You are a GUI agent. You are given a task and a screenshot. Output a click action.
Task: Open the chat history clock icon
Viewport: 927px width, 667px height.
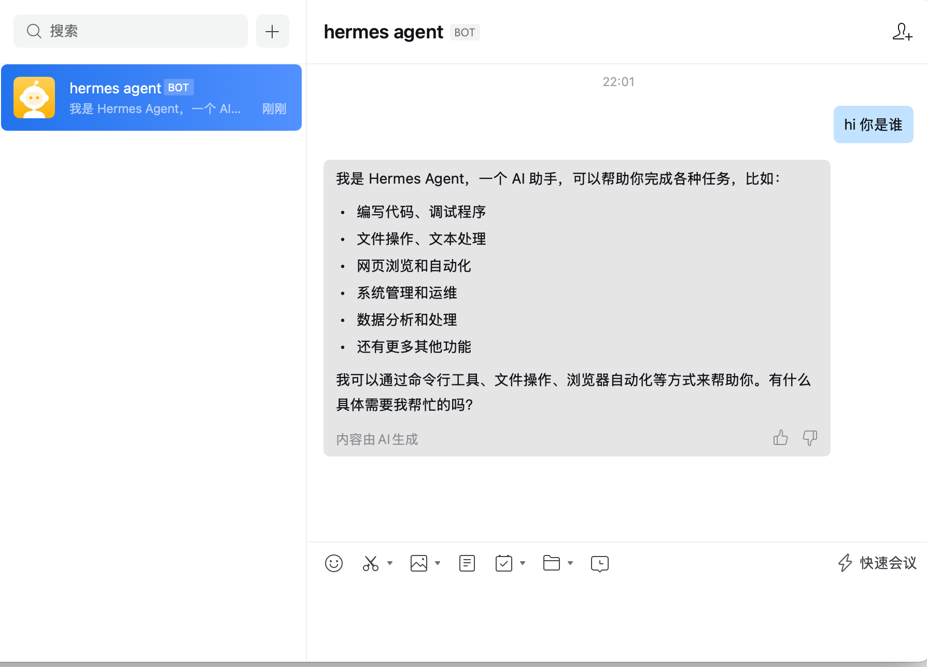(x=599, y=564)
